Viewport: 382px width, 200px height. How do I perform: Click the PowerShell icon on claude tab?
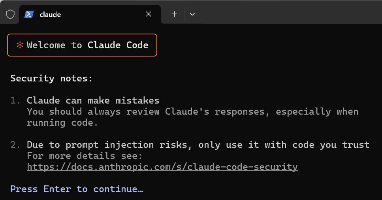tap(29, 14)
